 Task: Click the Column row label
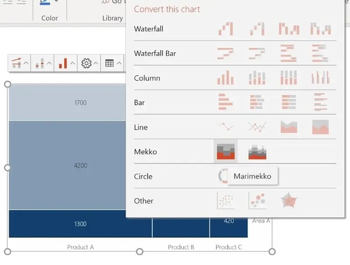pyautogui.click(x=147, y=78)
